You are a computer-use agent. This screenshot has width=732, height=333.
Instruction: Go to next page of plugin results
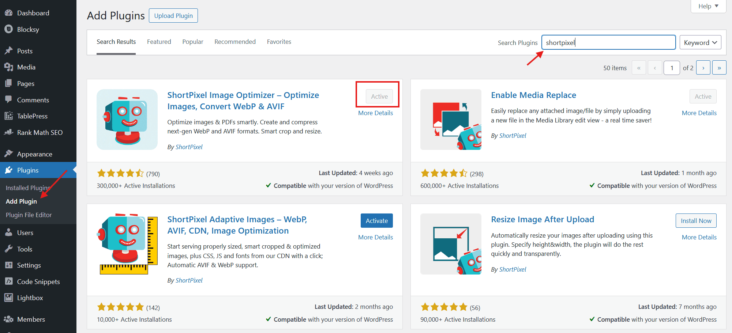(x=703, y=68)
